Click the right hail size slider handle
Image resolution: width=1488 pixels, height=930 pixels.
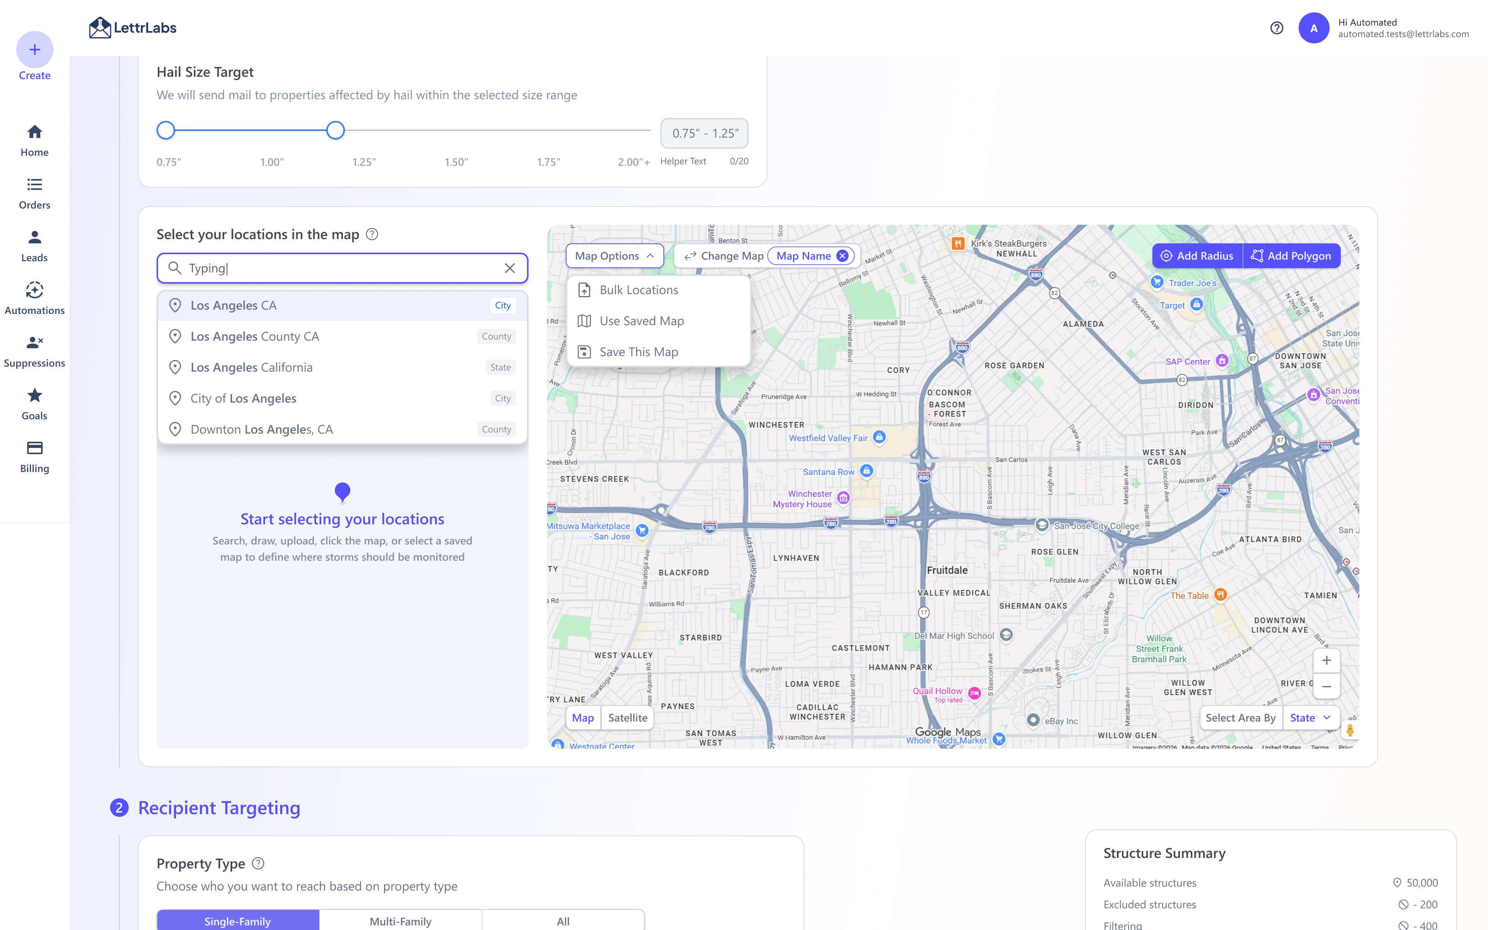coord(335,131)
